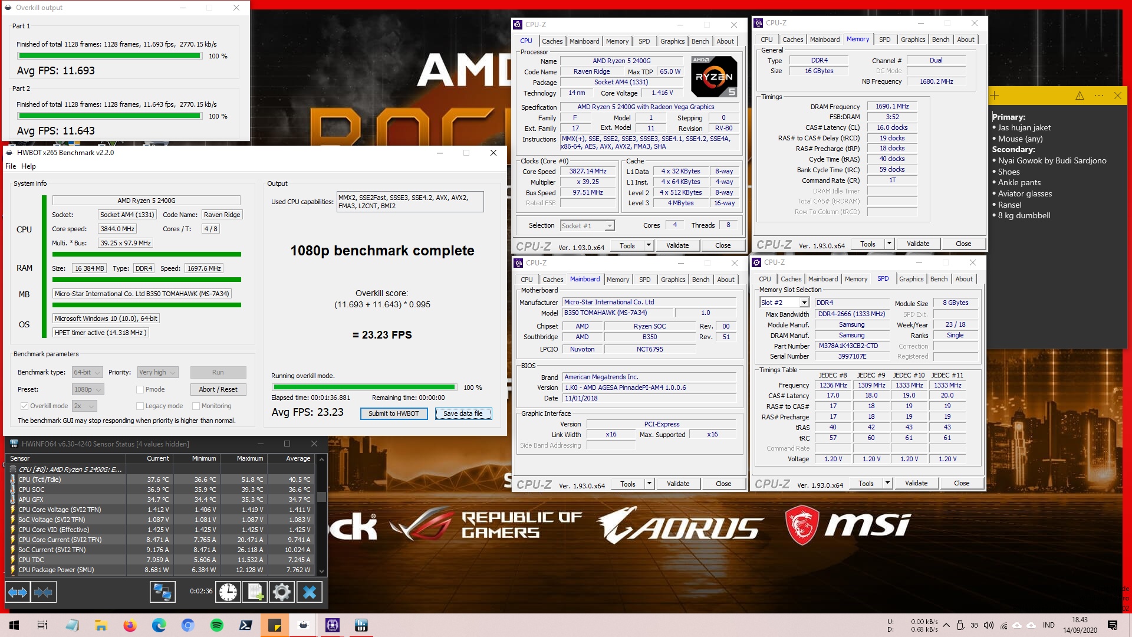Screen dimensions: 1132x637
Task: Open HWiNFO sensor settings gear icon
Action: (x=282, y=592)
